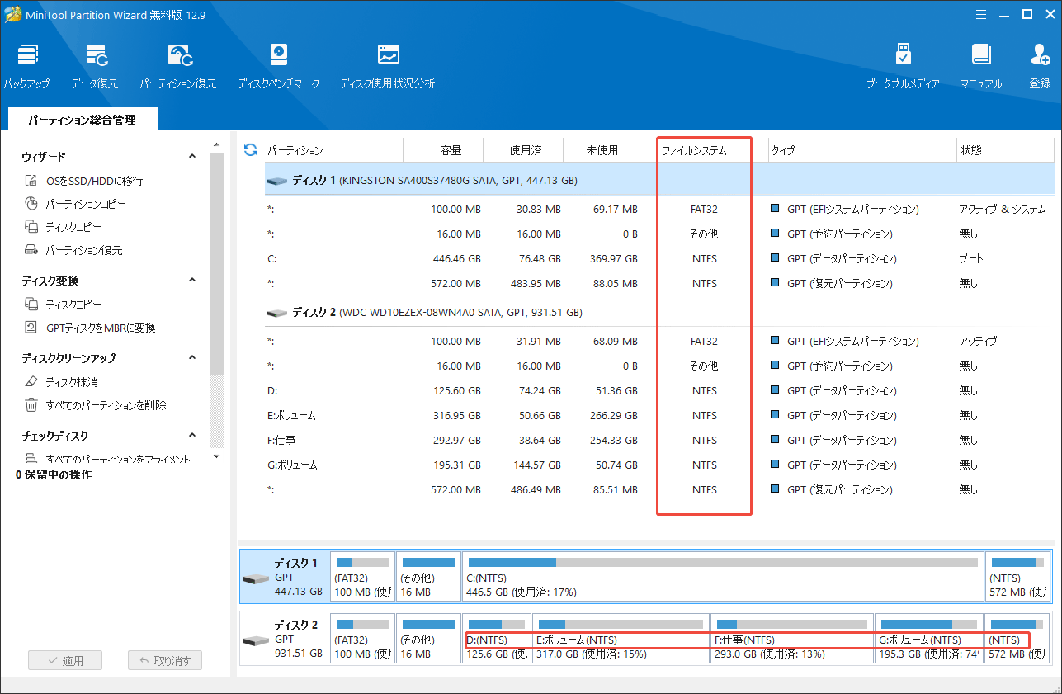The height and width of the screenshot is (694, 1062).
Task: Click the sidebar scroll down arrow
Action: [216, 456]
